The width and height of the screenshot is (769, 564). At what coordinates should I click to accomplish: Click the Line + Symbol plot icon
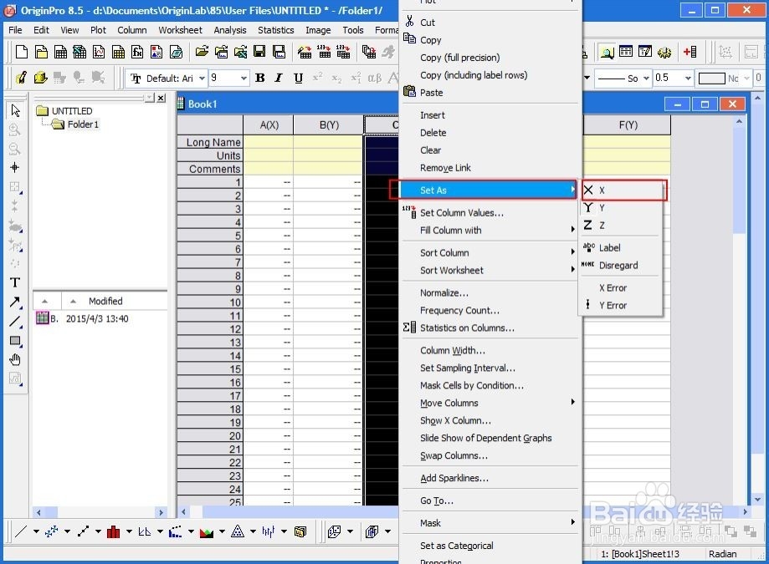click(83, 531)
